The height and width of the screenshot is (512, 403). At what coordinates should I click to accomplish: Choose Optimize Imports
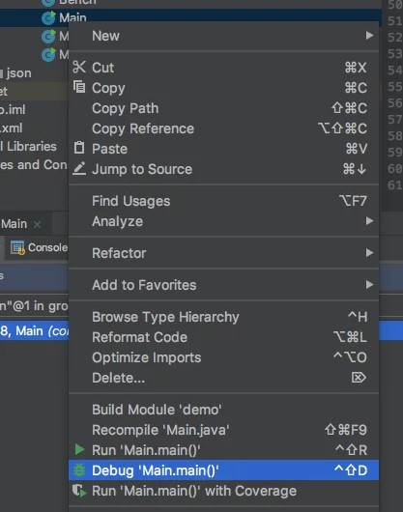tap(223, 357)
